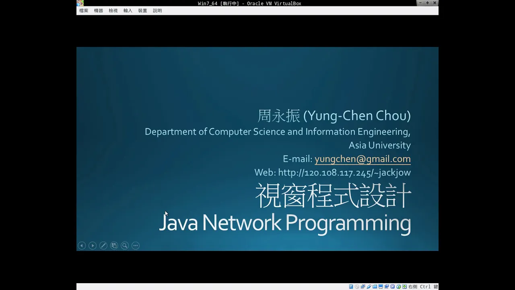
Task: Click the author name 周永振 (Yung-Chen Chou)
Action: [334, 116]
